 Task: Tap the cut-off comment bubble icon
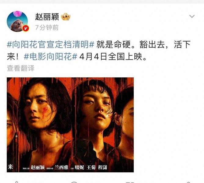(x=74, y=182)
